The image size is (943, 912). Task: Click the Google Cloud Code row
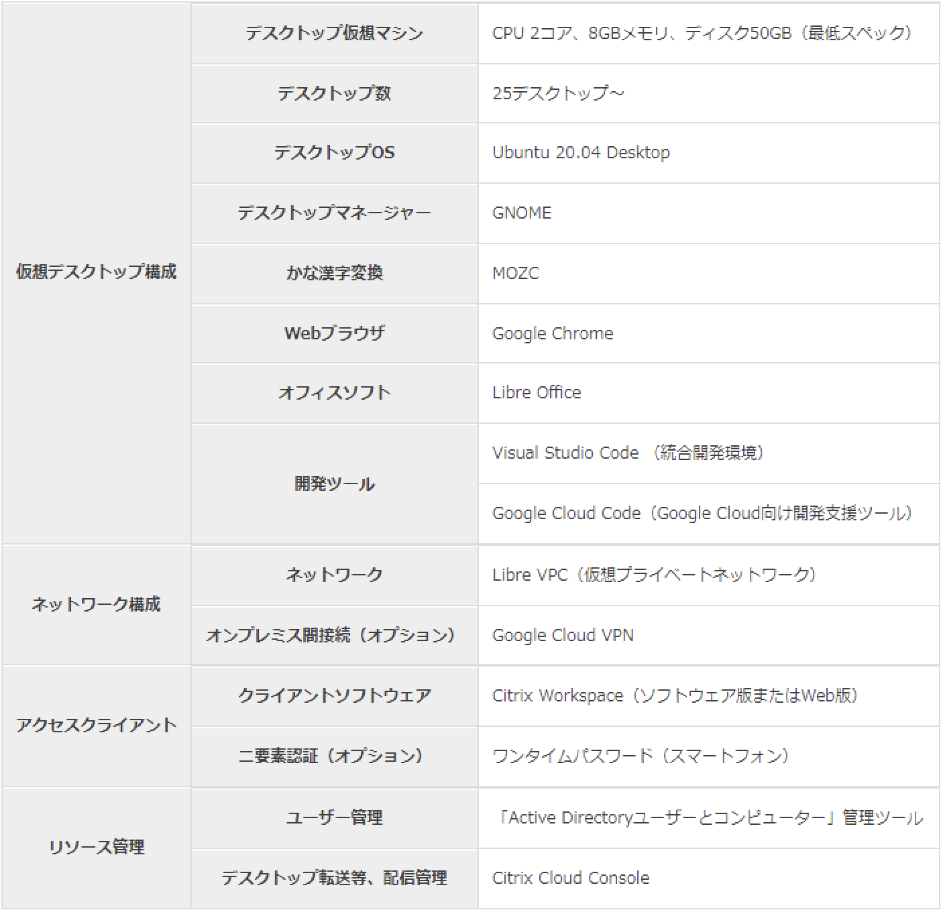click(x=703, y=513)
